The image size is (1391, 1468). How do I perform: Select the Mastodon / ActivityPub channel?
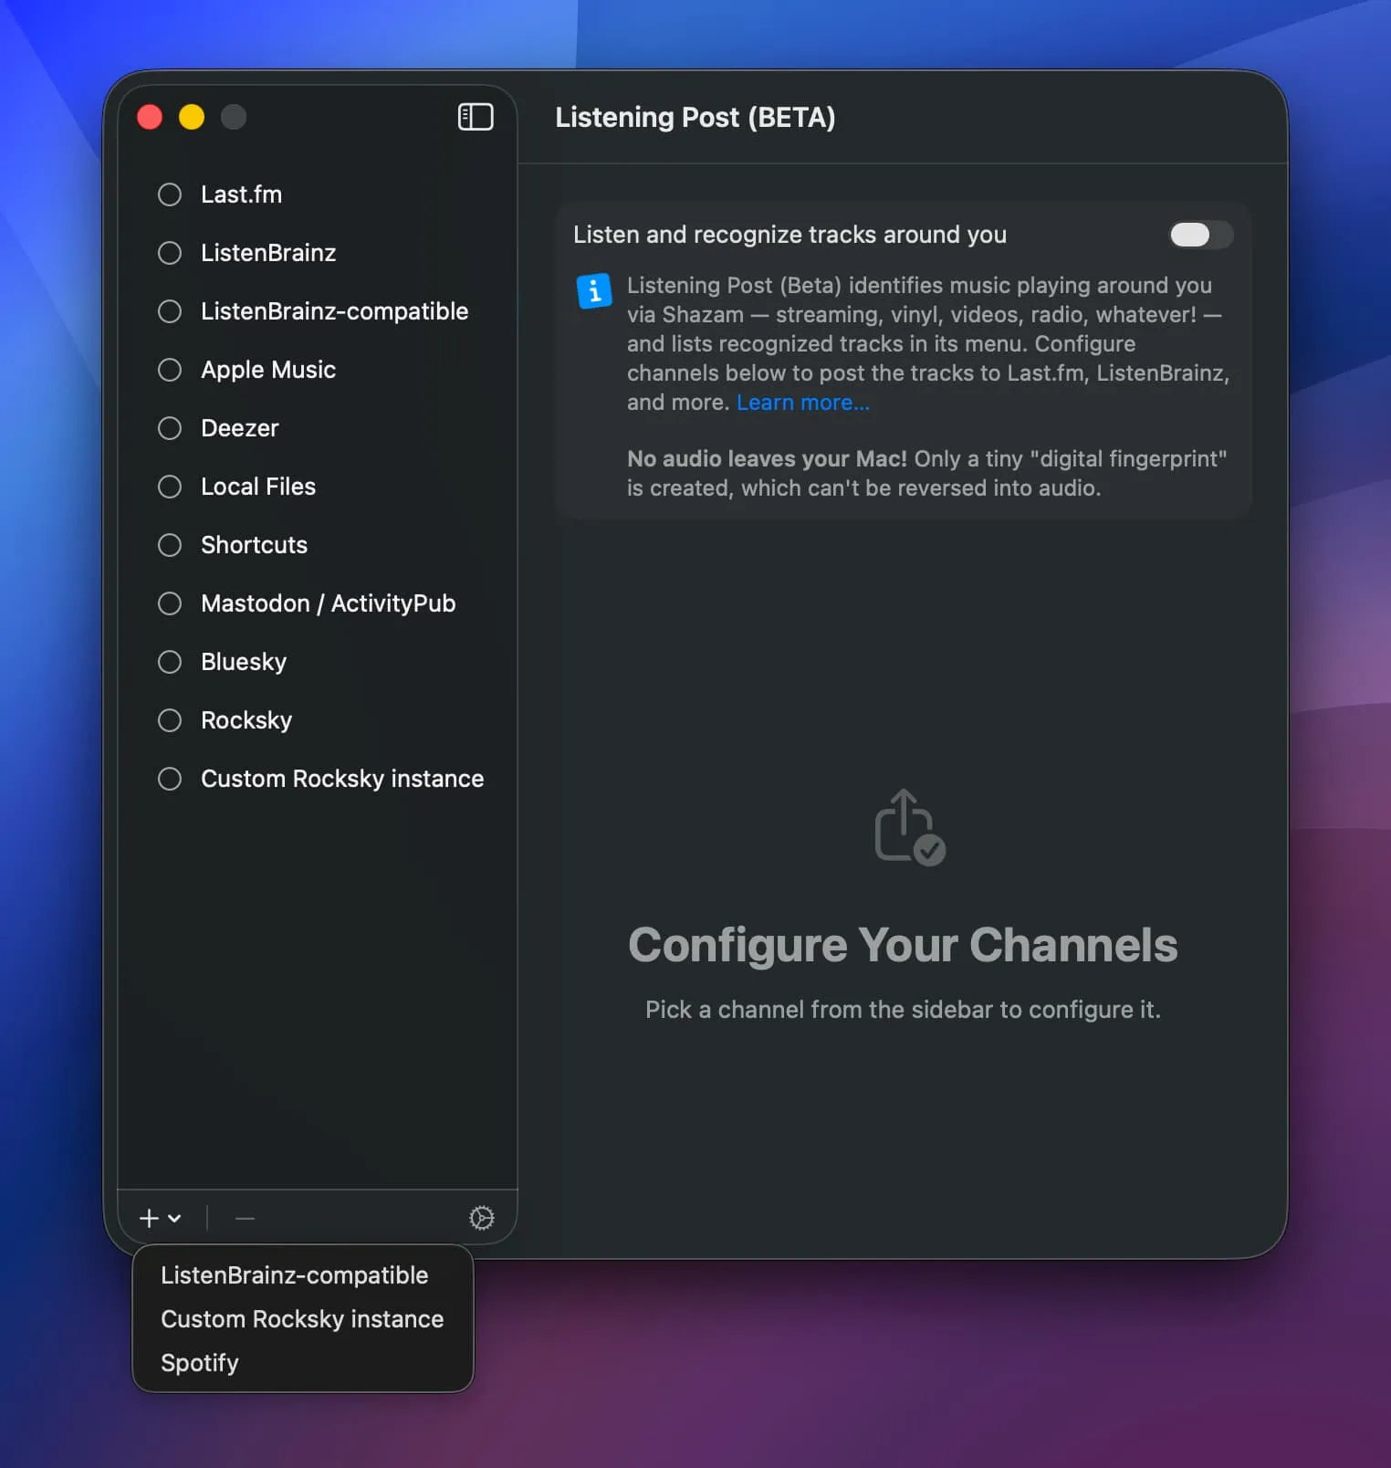coord(328,603)
